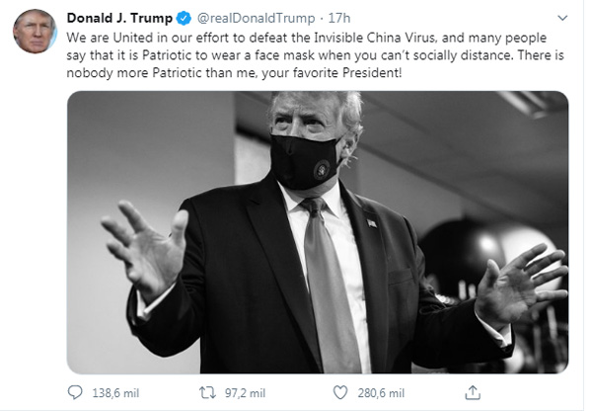This screenshot has width=592, height=411.
Task: Click the "Donald J. Trump" display name
Action: (118, 18)
